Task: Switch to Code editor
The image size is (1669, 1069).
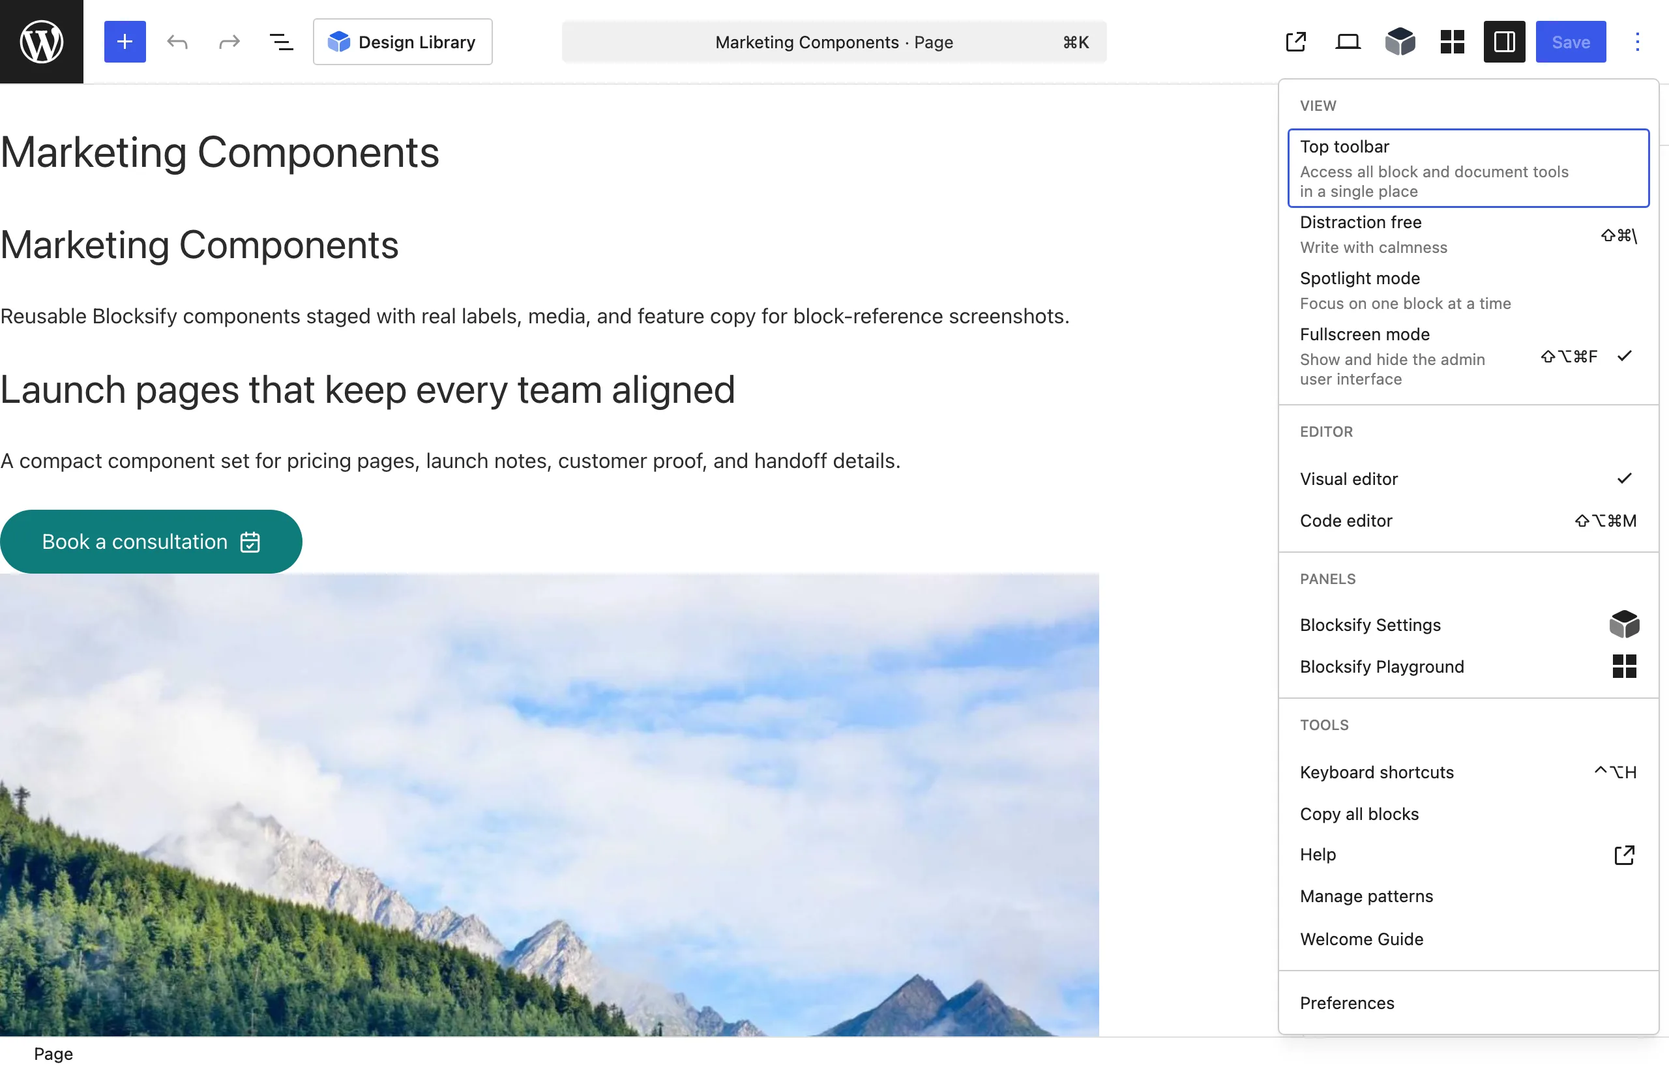Action: [1468, 521]
